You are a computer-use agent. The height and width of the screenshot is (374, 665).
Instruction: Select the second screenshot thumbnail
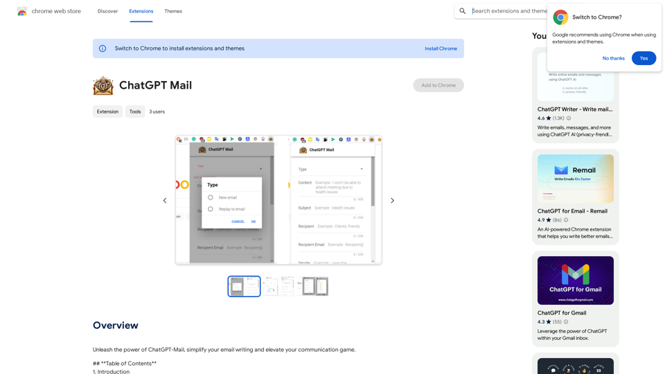click(278, 286)
